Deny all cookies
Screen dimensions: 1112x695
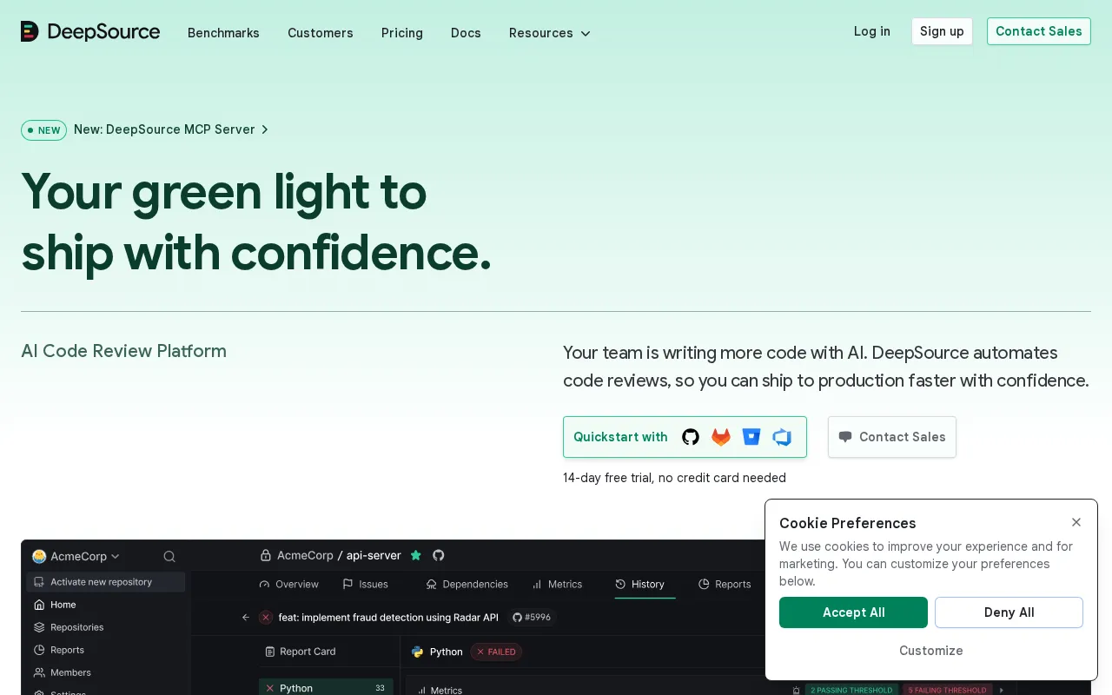1009,612
